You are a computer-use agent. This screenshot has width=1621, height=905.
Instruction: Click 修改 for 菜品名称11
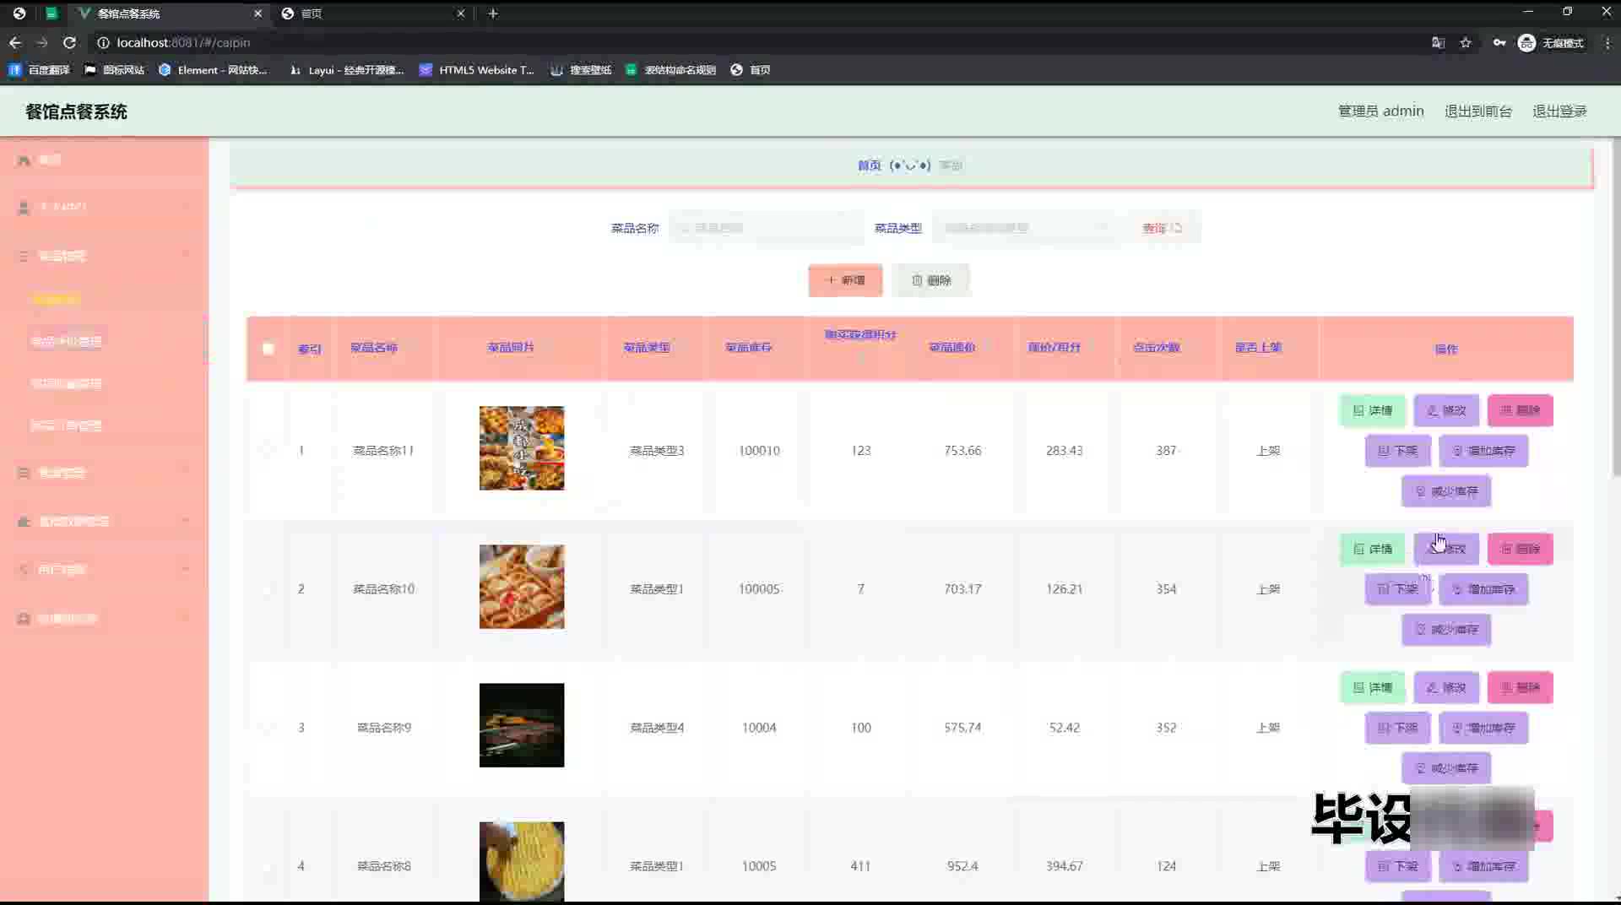pos(1446,410)
